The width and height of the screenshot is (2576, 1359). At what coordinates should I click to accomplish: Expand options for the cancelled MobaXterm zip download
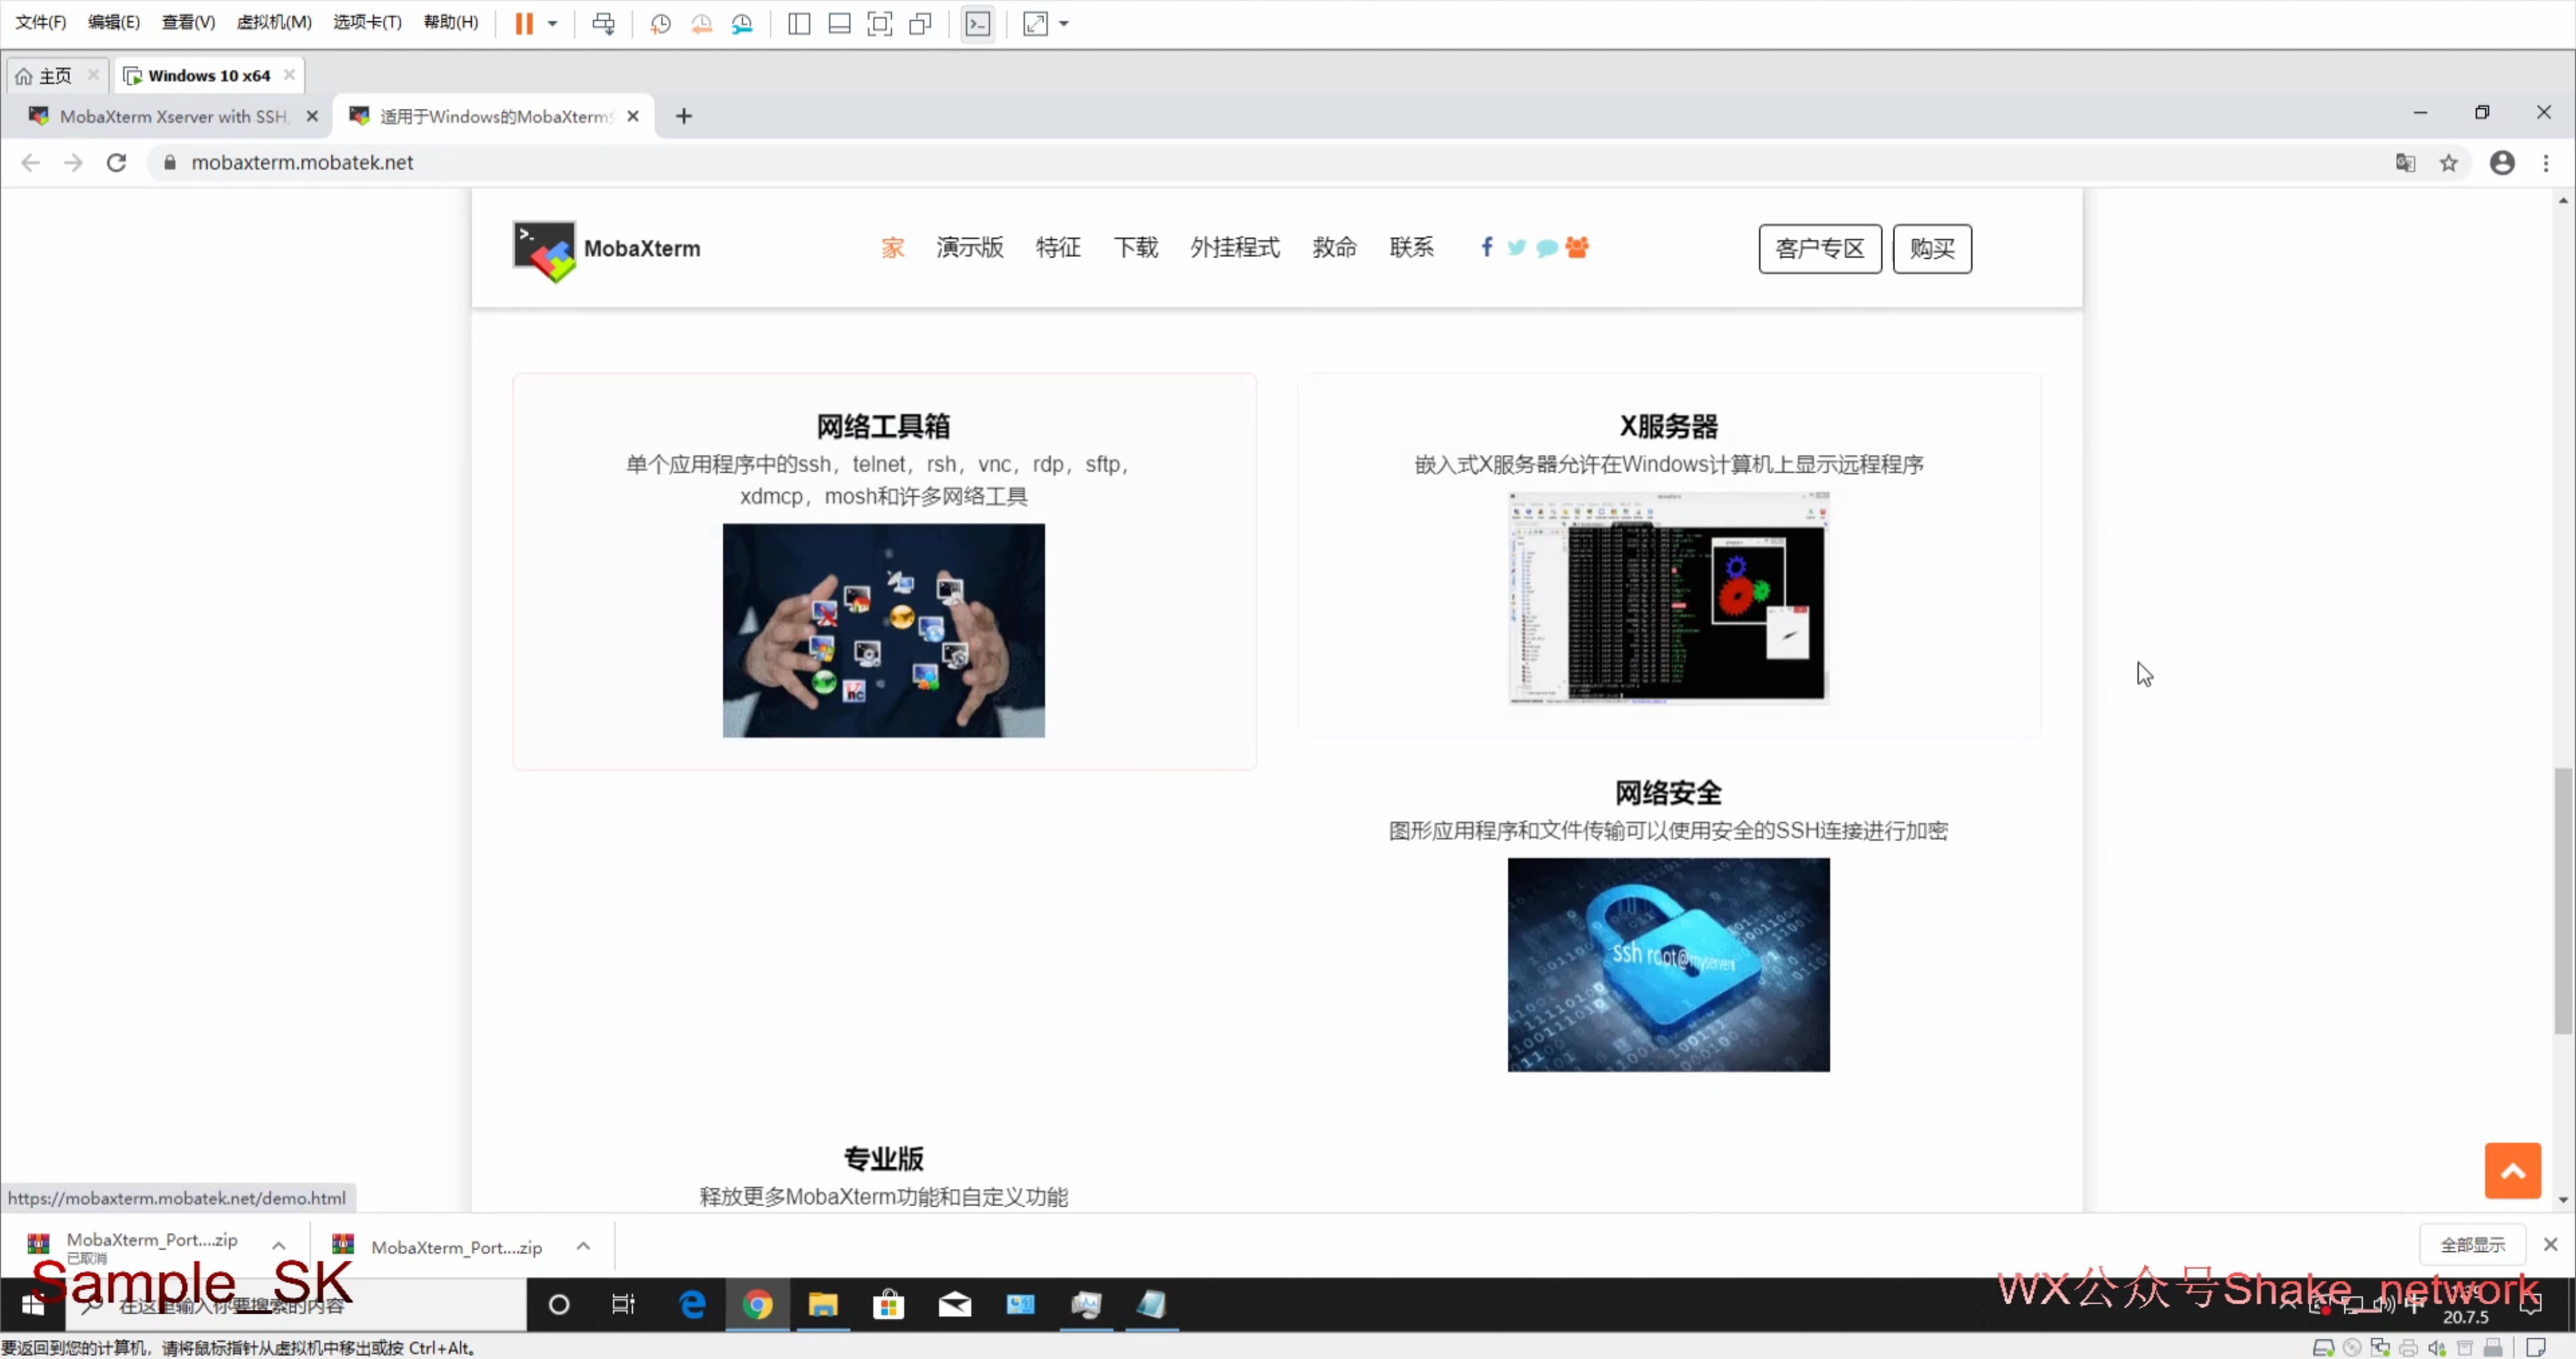click(x=279, y=1246)
